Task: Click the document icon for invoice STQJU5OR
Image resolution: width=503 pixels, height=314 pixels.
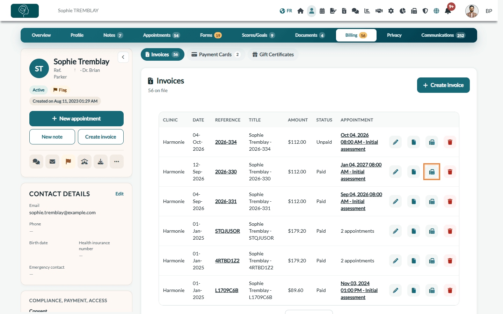Action: click(414, 231)
